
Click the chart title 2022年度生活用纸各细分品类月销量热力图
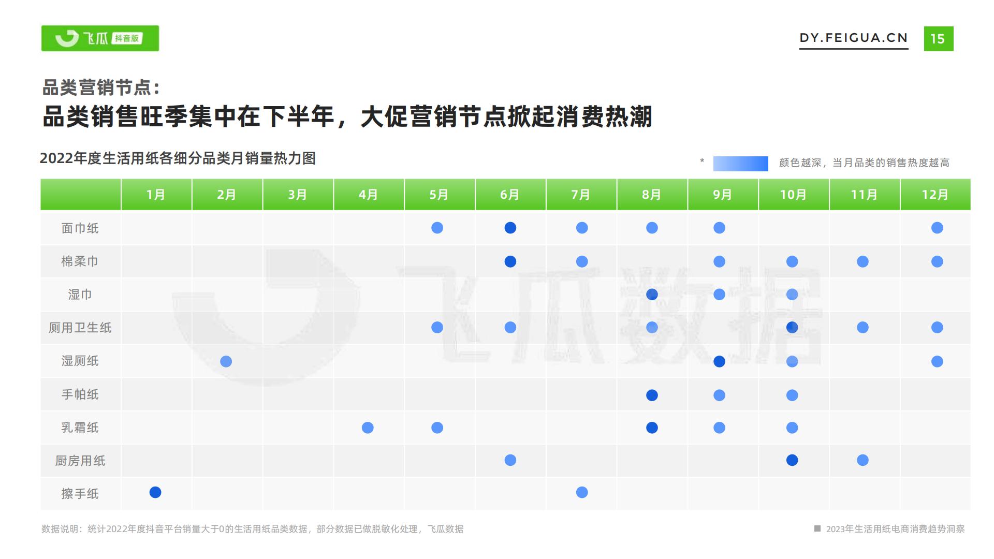click(178, 158)
